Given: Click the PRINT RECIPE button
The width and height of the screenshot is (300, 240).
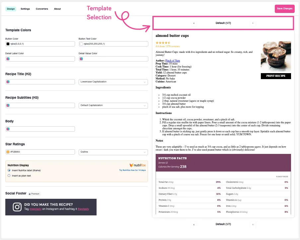Looking at the screenshot, I should [x=276, y=76].
